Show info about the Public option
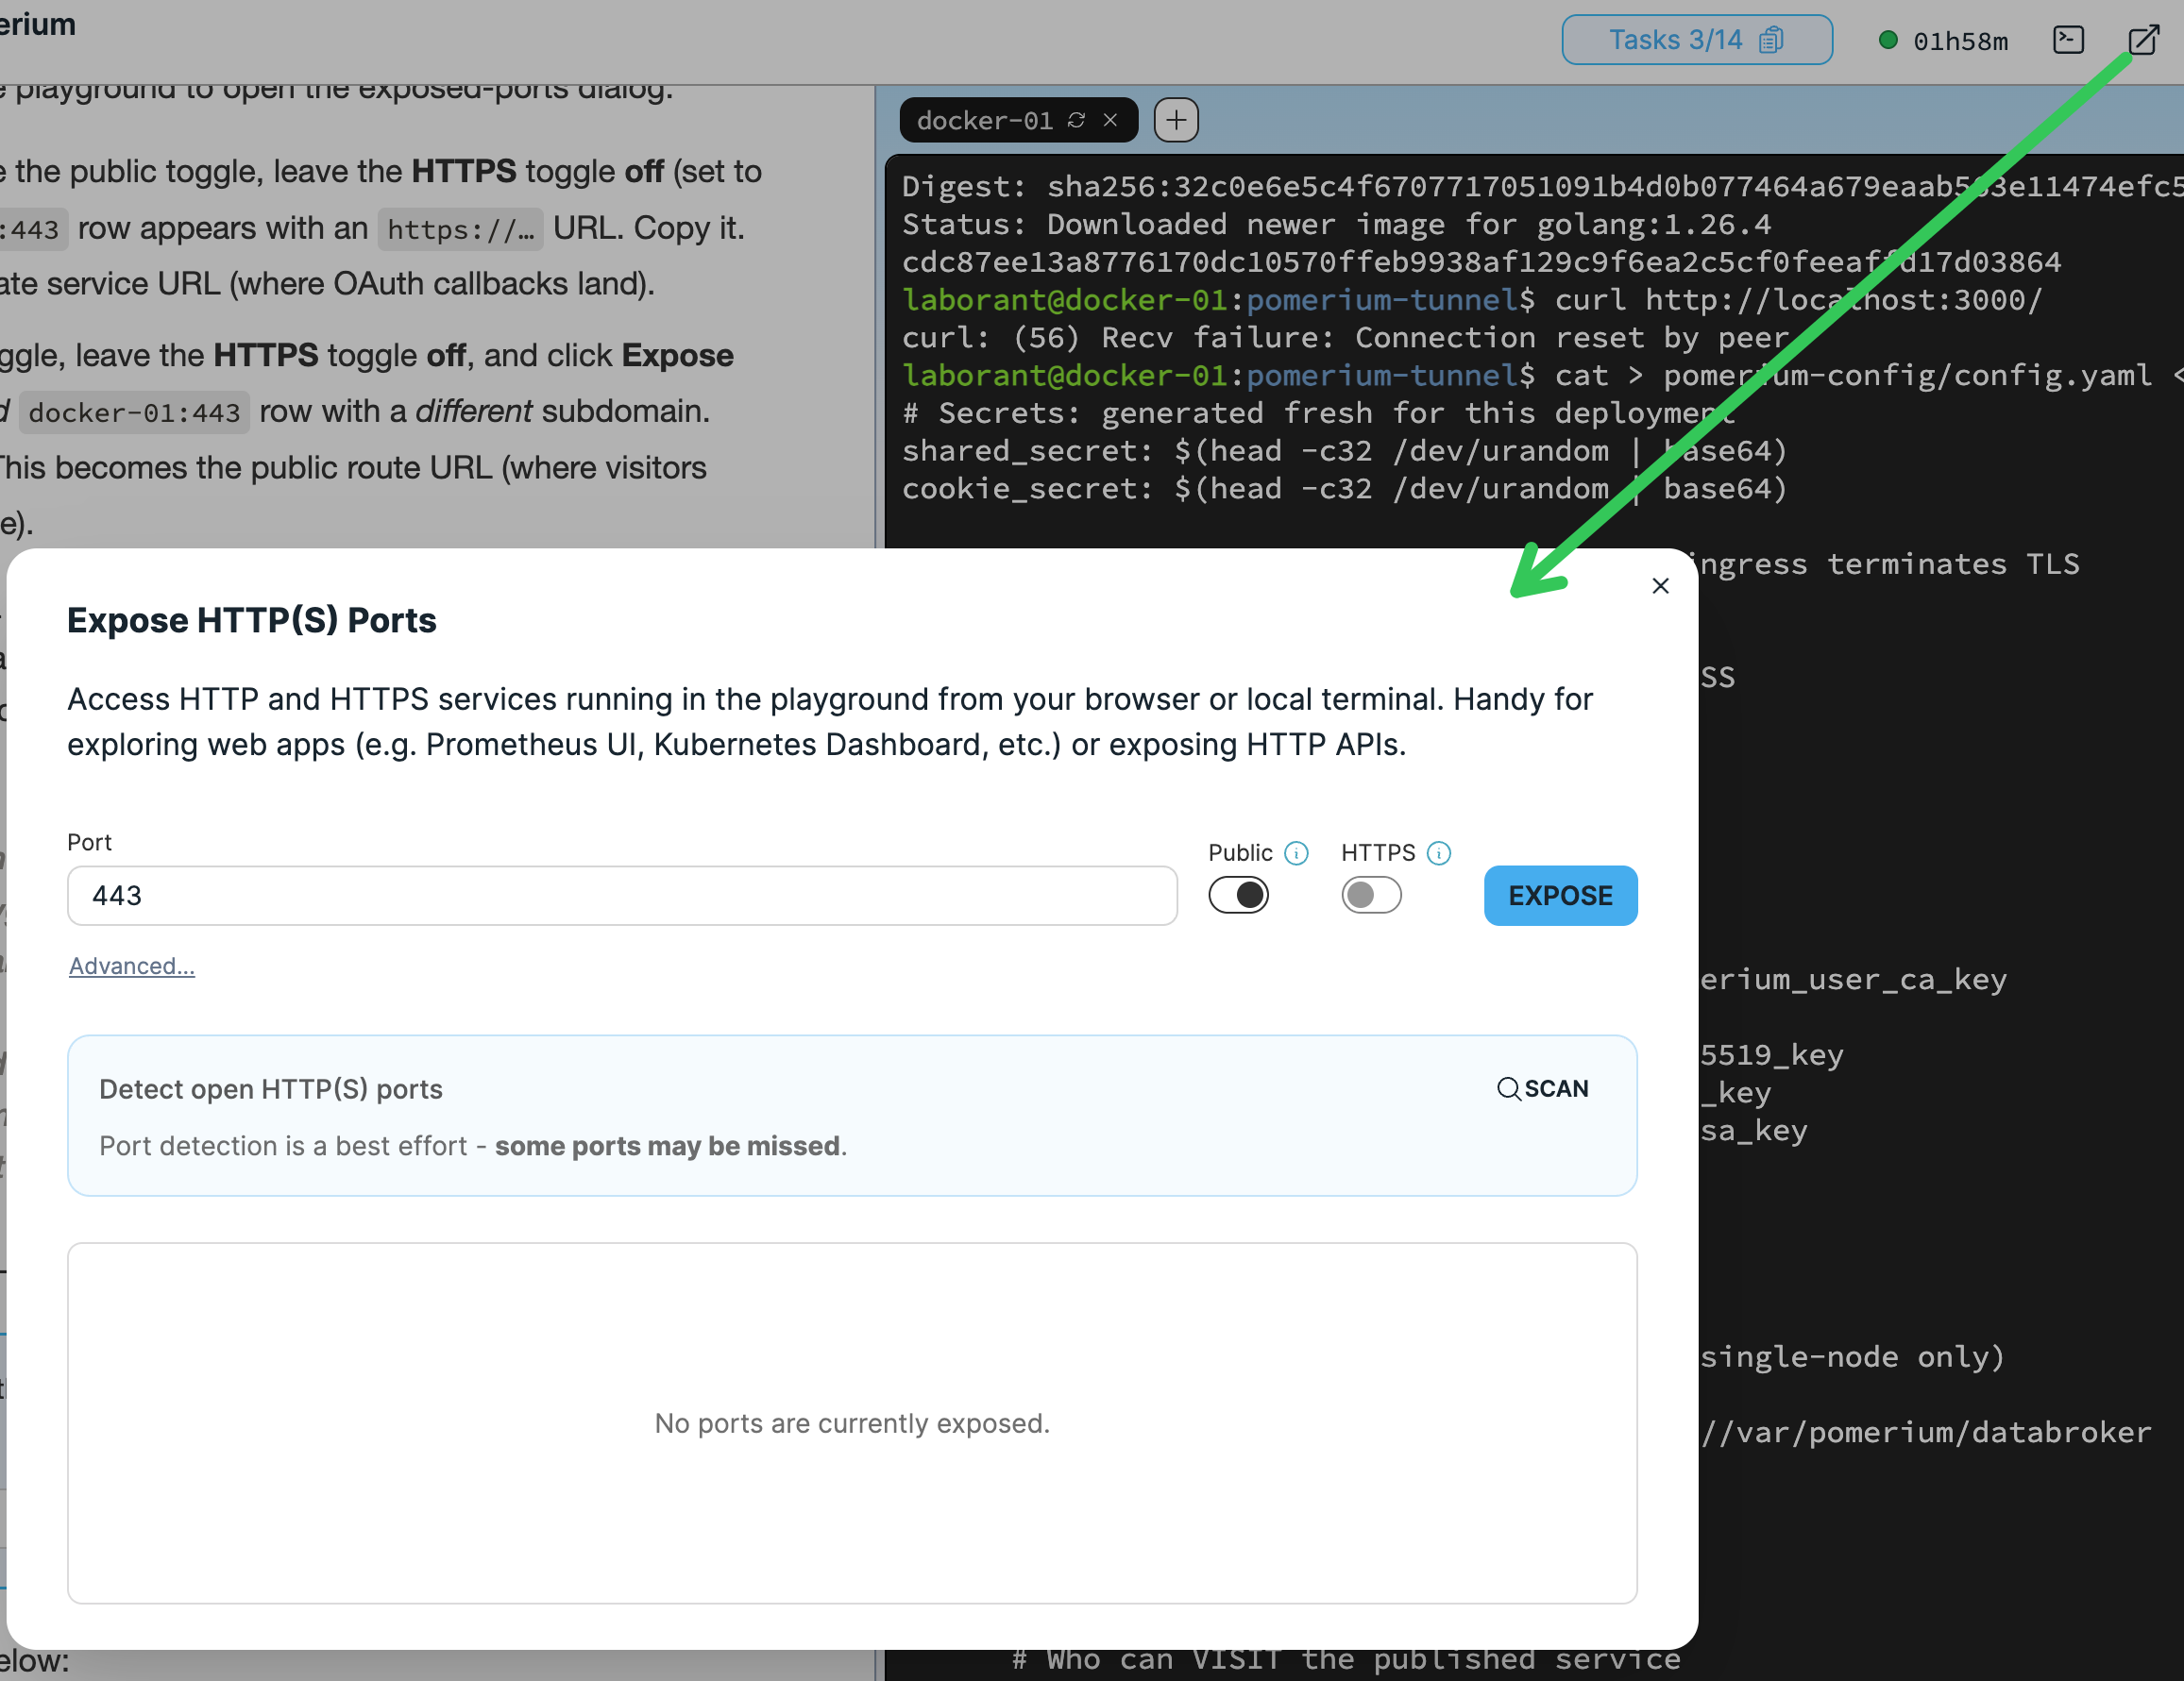This screenshot has width=2184, height=1681. pos(1296,852)
